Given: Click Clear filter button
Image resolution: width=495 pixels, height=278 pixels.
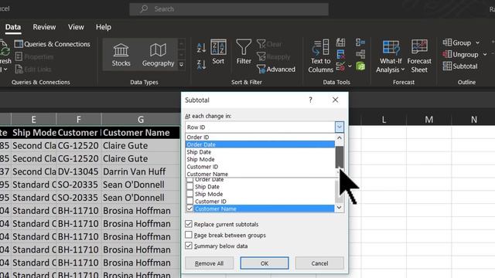Looking at the screenshot, I should click(269, 44).
